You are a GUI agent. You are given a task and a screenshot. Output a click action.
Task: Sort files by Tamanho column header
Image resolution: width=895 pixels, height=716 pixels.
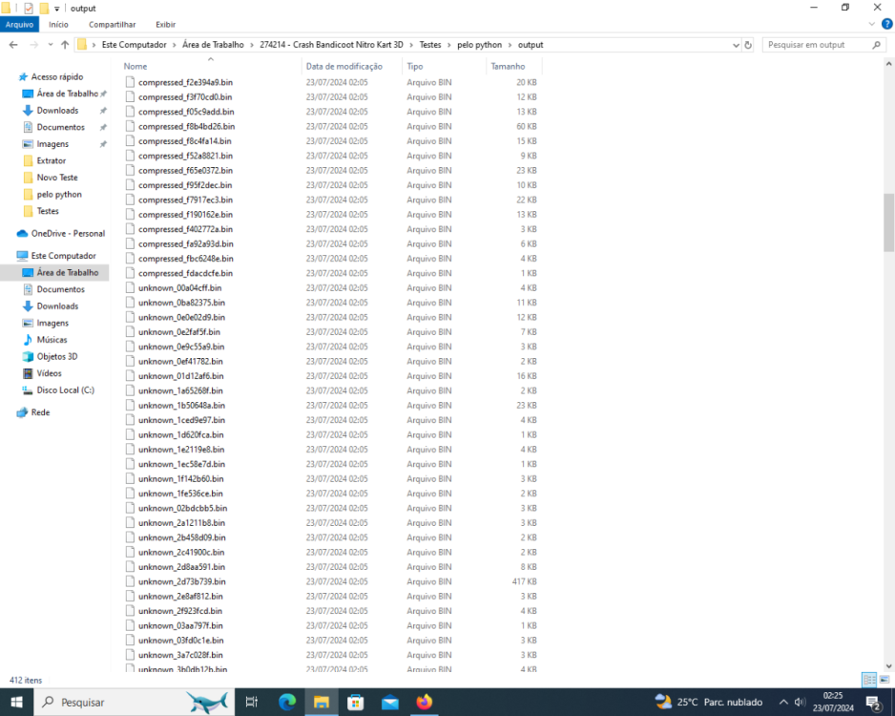tap(508, 67)
